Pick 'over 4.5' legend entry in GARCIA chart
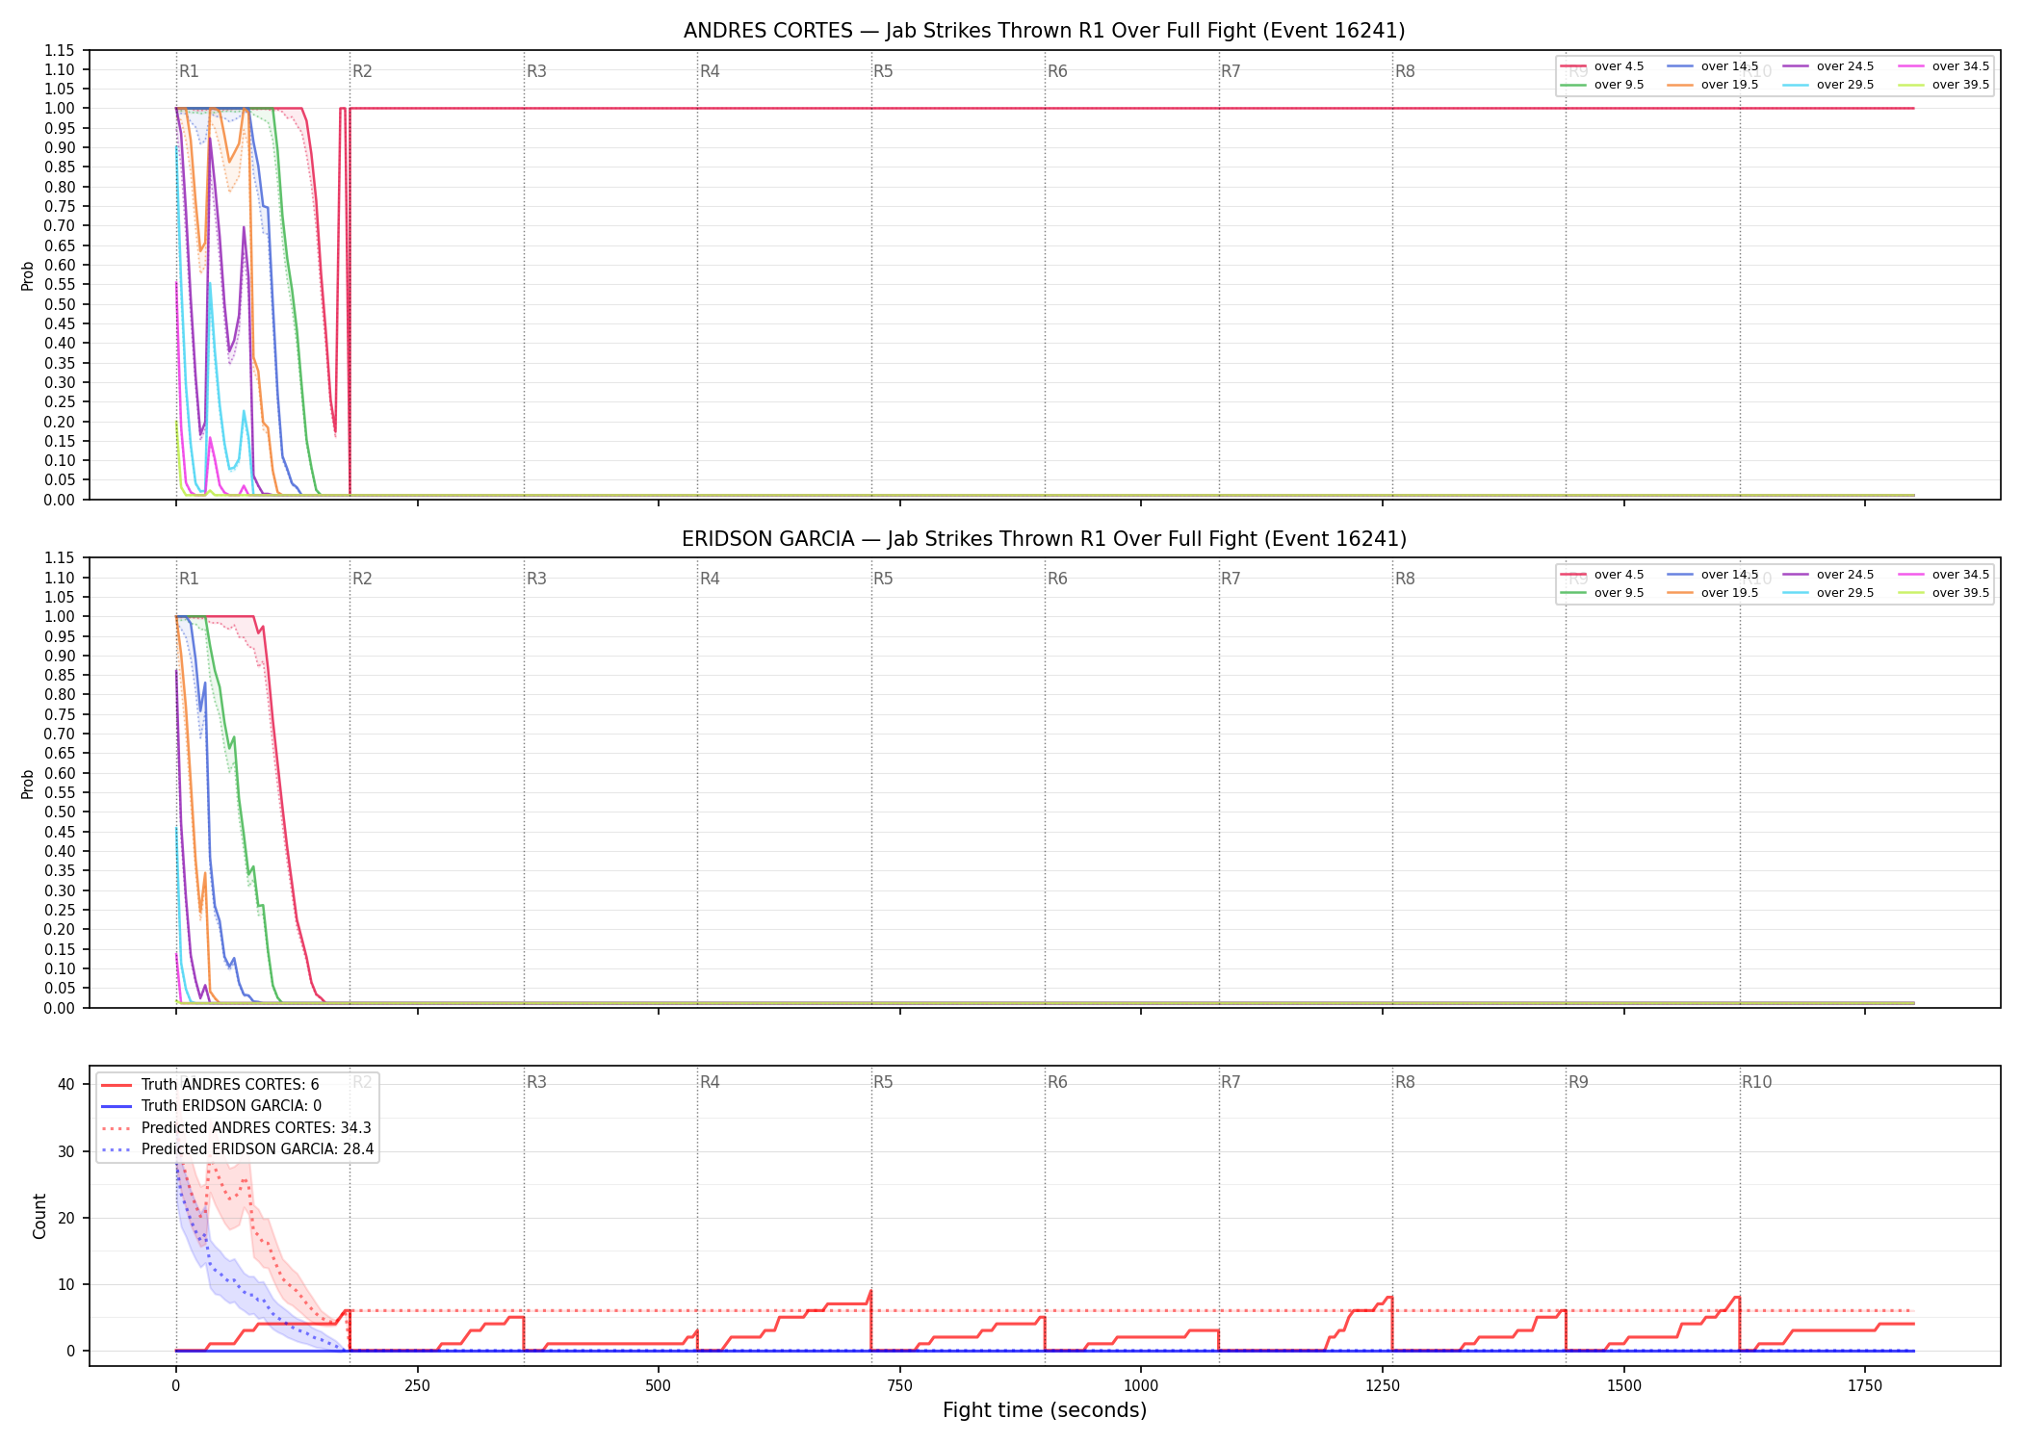This screenshot has width=2022, height=1444. [1602, 575]
